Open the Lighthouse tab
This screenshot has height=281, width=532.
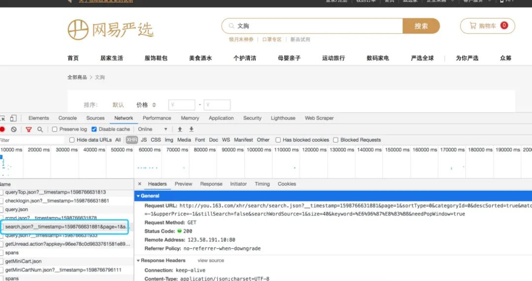point(283,118)
